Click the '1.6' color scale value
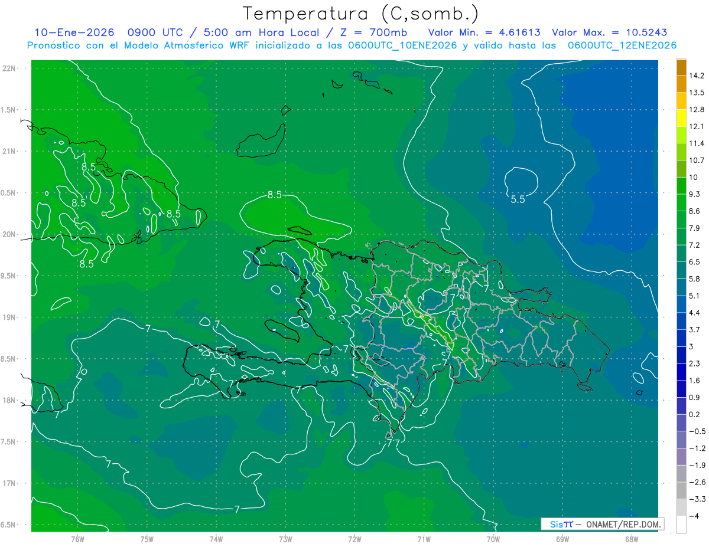 click(x=694, y=381)
